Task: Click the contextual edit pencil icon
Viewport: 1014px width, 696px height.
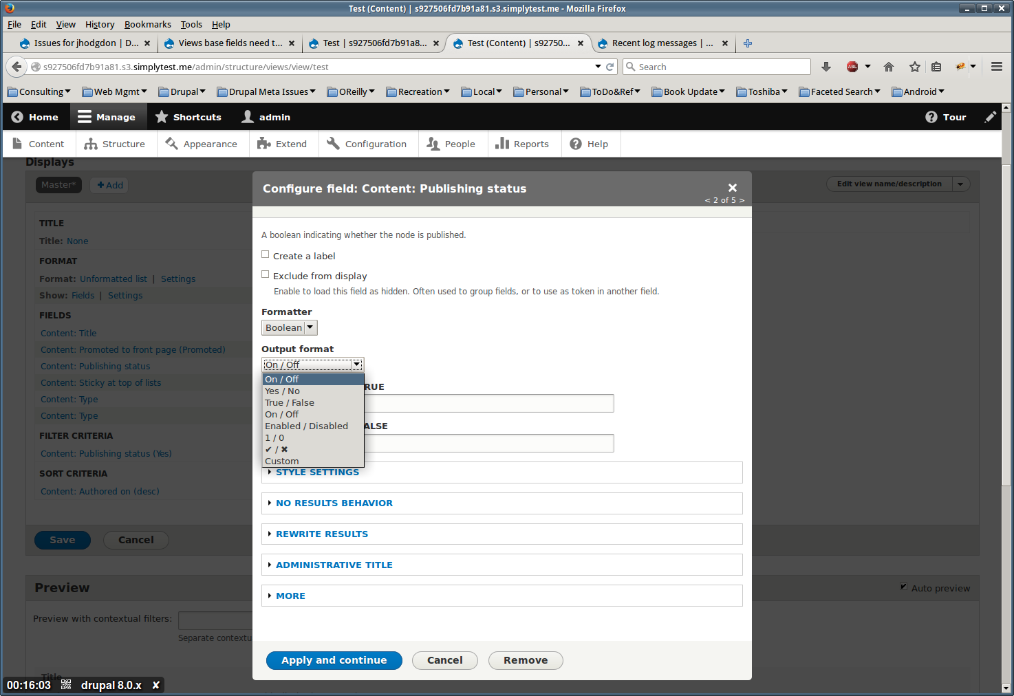Action: pos(991,117)
